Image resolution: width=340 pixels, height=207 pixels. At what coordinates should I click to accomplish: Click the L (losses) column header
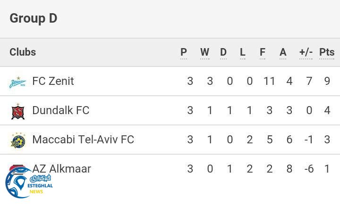click(243, 52)
